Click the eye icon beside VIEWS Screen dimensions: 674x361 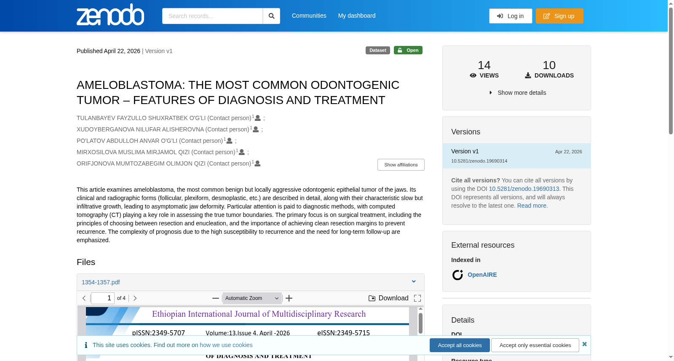tap(473, 75)
